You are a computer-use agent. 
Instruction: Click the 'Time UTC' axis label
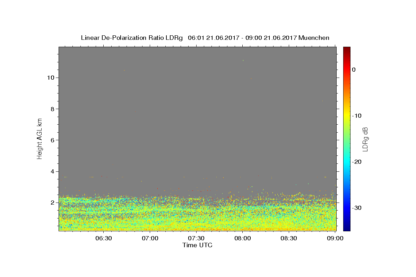[197, 245]
